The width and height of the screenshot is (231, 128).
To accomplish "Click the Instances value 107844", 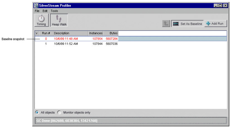I will point(97,44).
